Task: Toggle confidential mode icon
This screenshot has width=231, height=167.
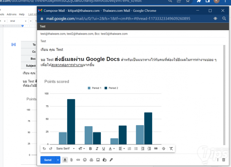Action: click(x=105, y=160)
